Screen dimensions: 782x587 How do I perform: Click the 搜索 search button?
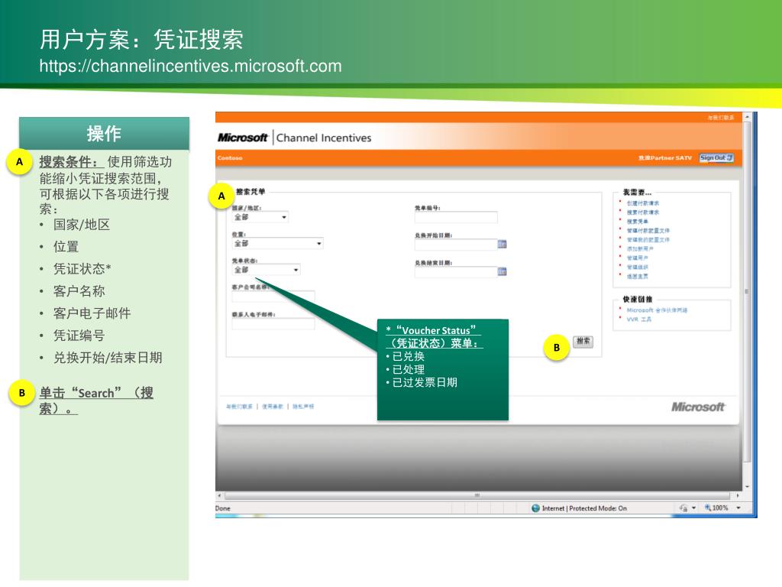[583, 342]
